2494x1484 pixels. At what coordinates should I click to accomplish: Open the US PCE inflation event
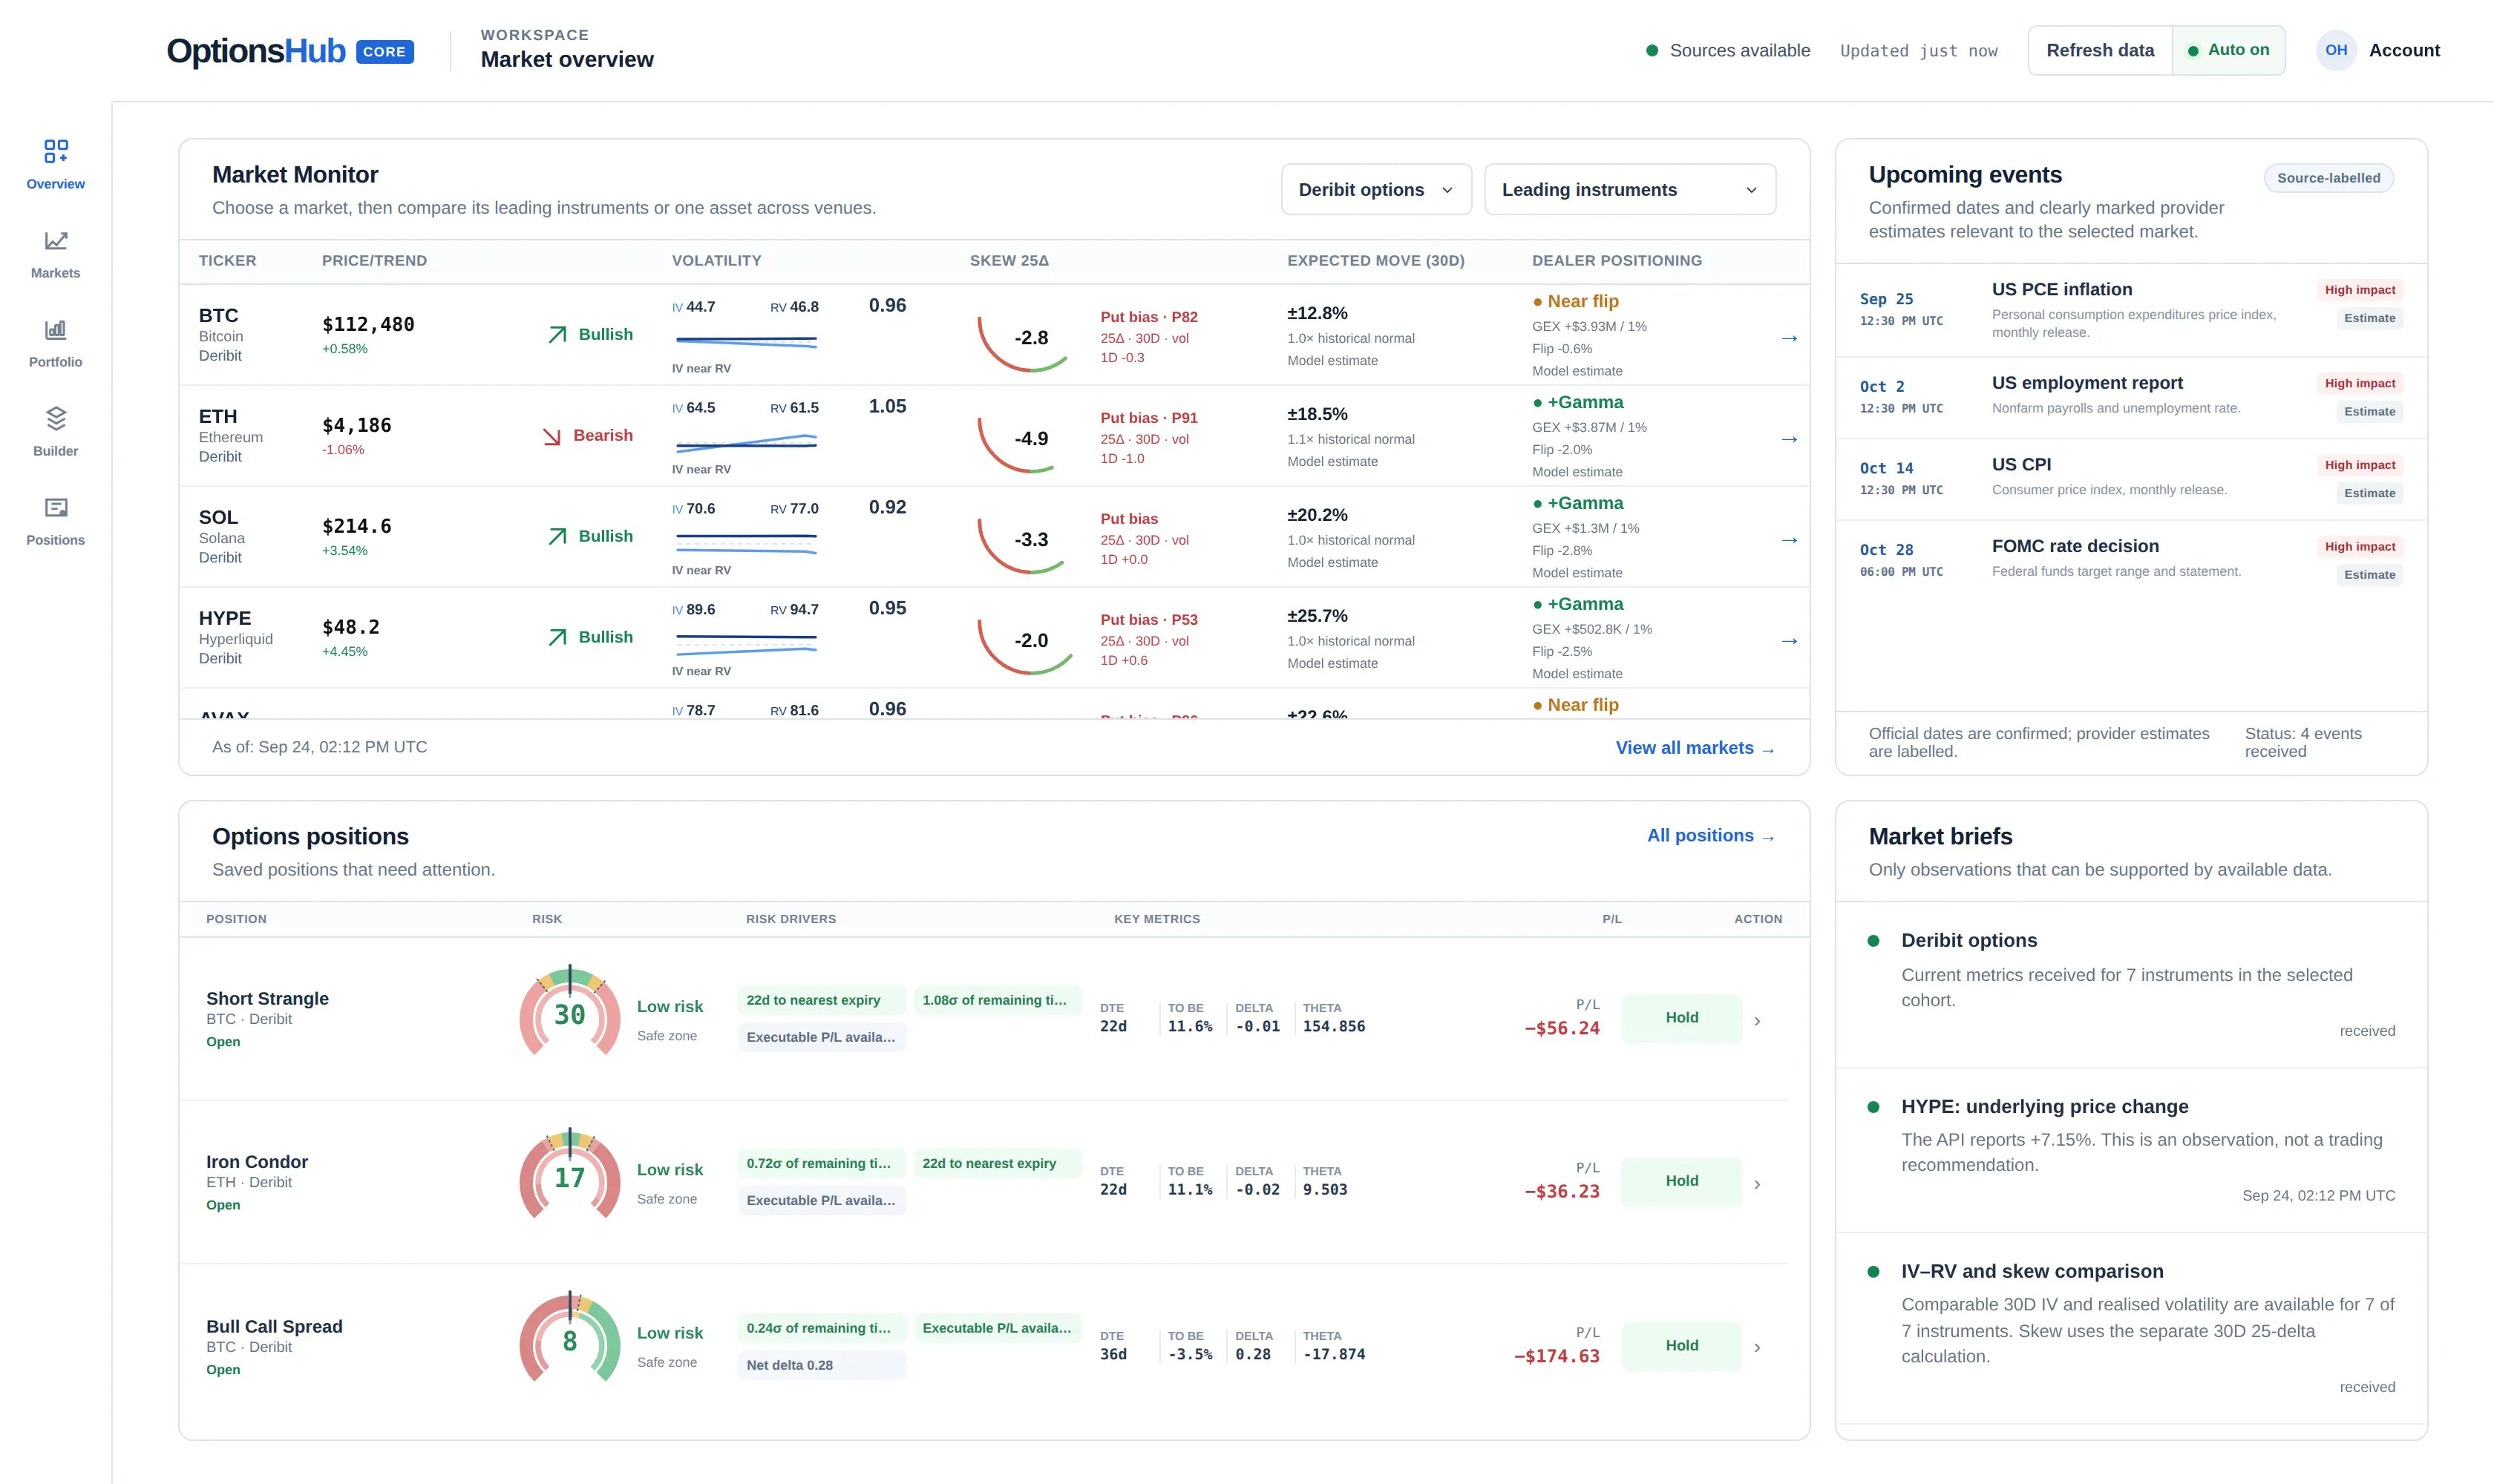point(2131,310)
